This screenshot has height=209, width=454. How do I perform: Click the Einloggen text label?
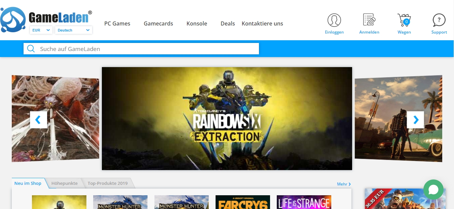point(334,32)
